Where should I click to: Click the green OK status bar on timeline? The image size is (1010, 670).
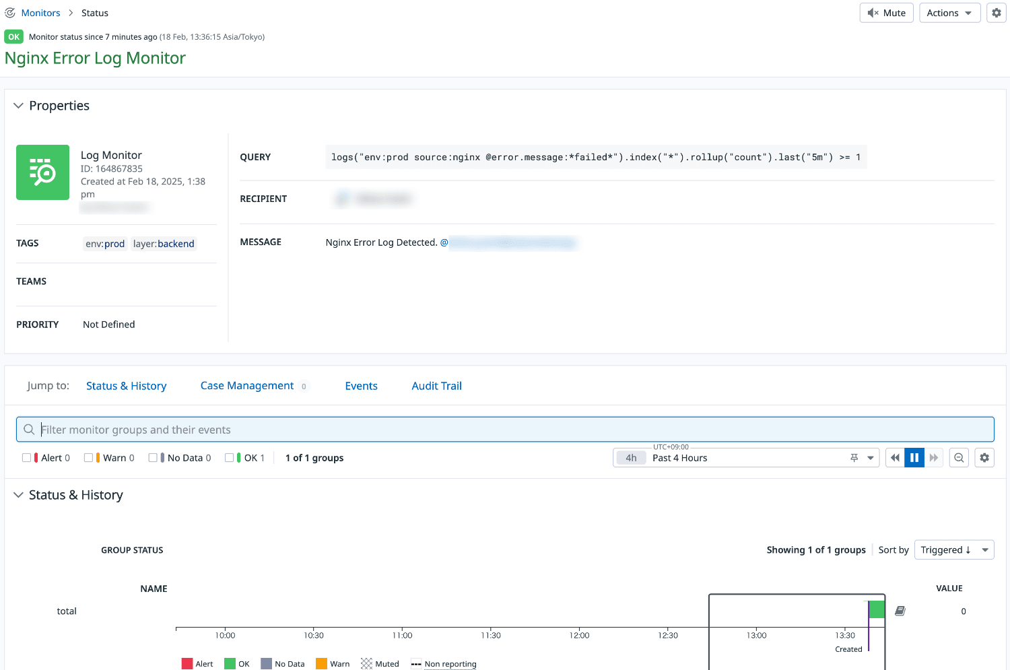pos(877,609)
